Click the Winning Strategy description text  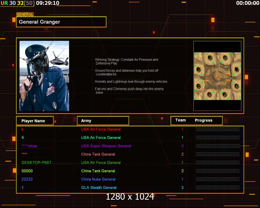click(127, 61)
